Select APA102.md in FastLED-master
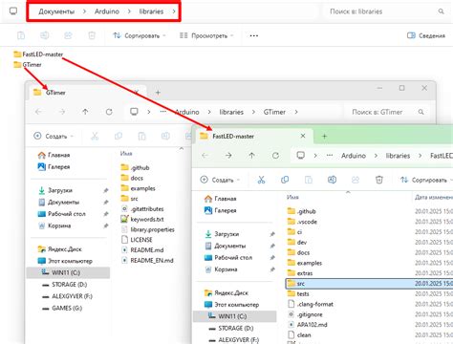The width and height of the screenshot is (453, 344). pyautogui.click(x=308, y=325)
